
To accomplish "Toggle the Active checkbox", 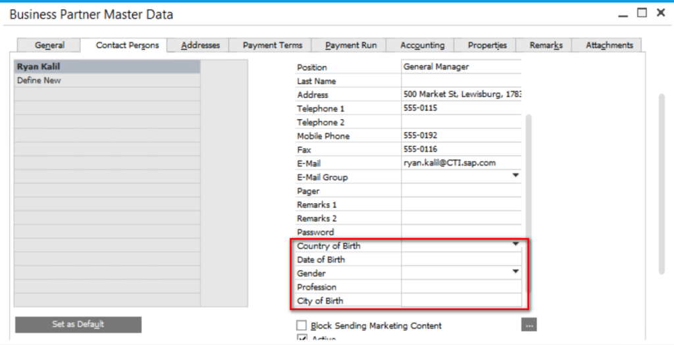I will coord(302,338).
